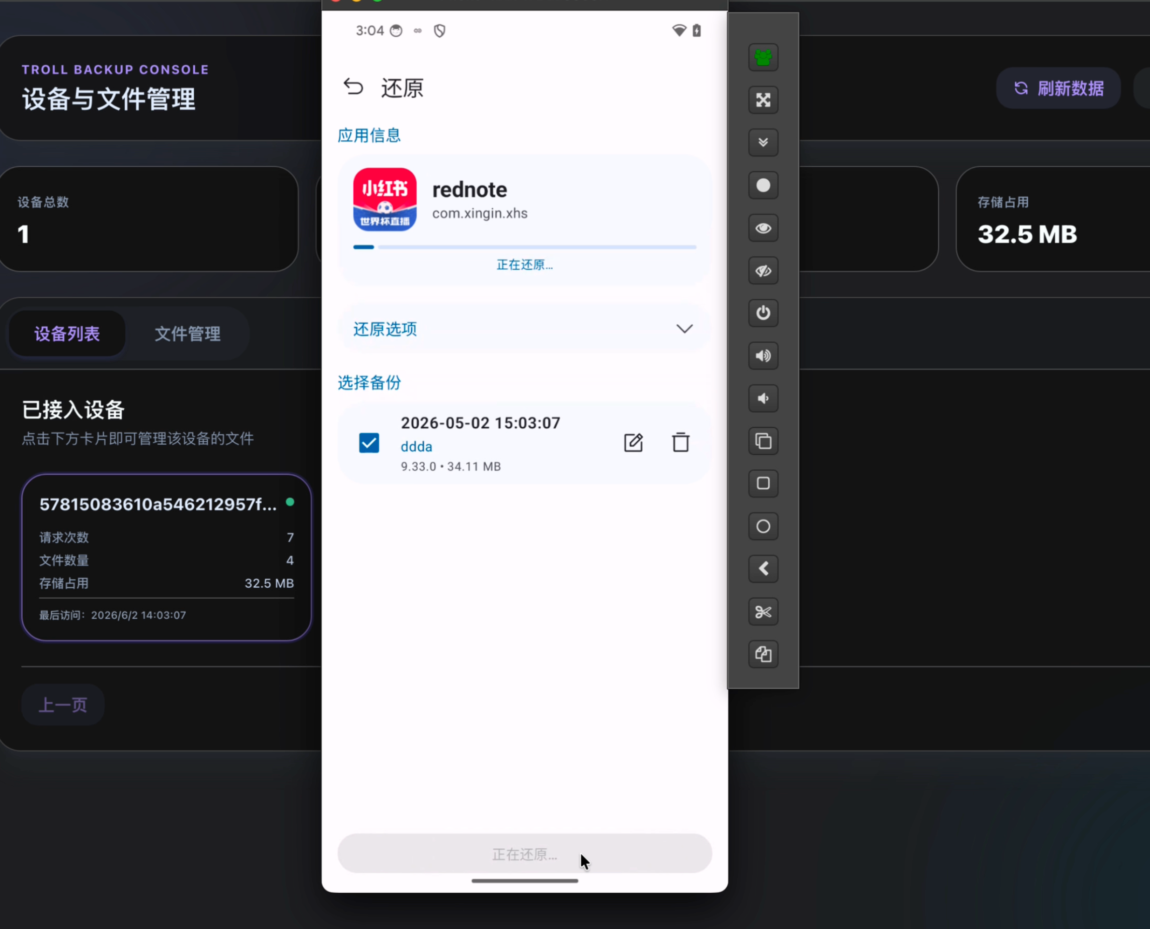Open device card 57815083610a546212957f...
The width and height of the screenshot is (1150, 929).
point(166,558)
